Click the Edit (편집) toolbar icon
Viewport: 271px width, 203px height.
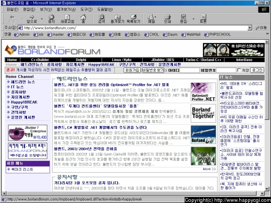(183, 19)
